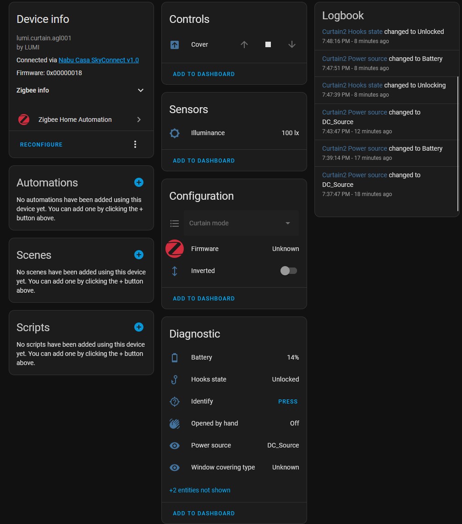The image size is (462, 524).
Task: Click the Battery diagnostic icon
Action: coord(175,358)
